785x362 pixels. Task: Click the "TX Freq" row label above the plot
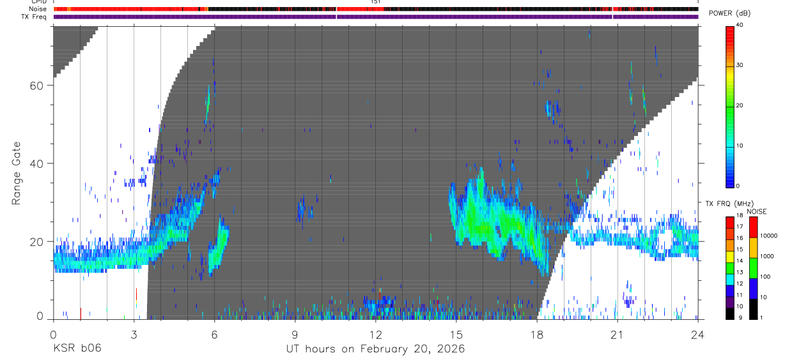click(35, 17)
